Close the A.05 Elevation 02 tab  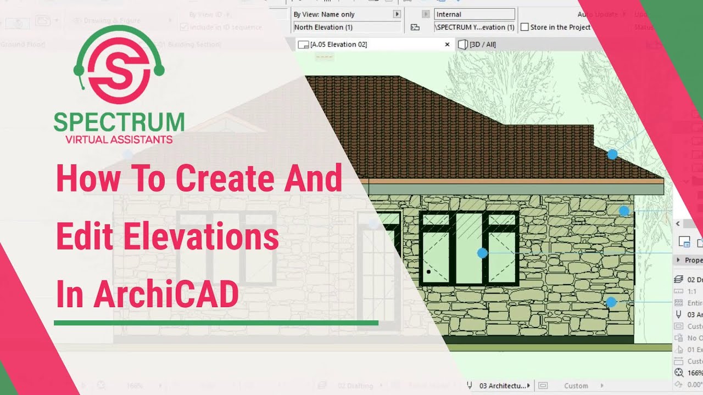pyautogui.click(x=447, y=44)
